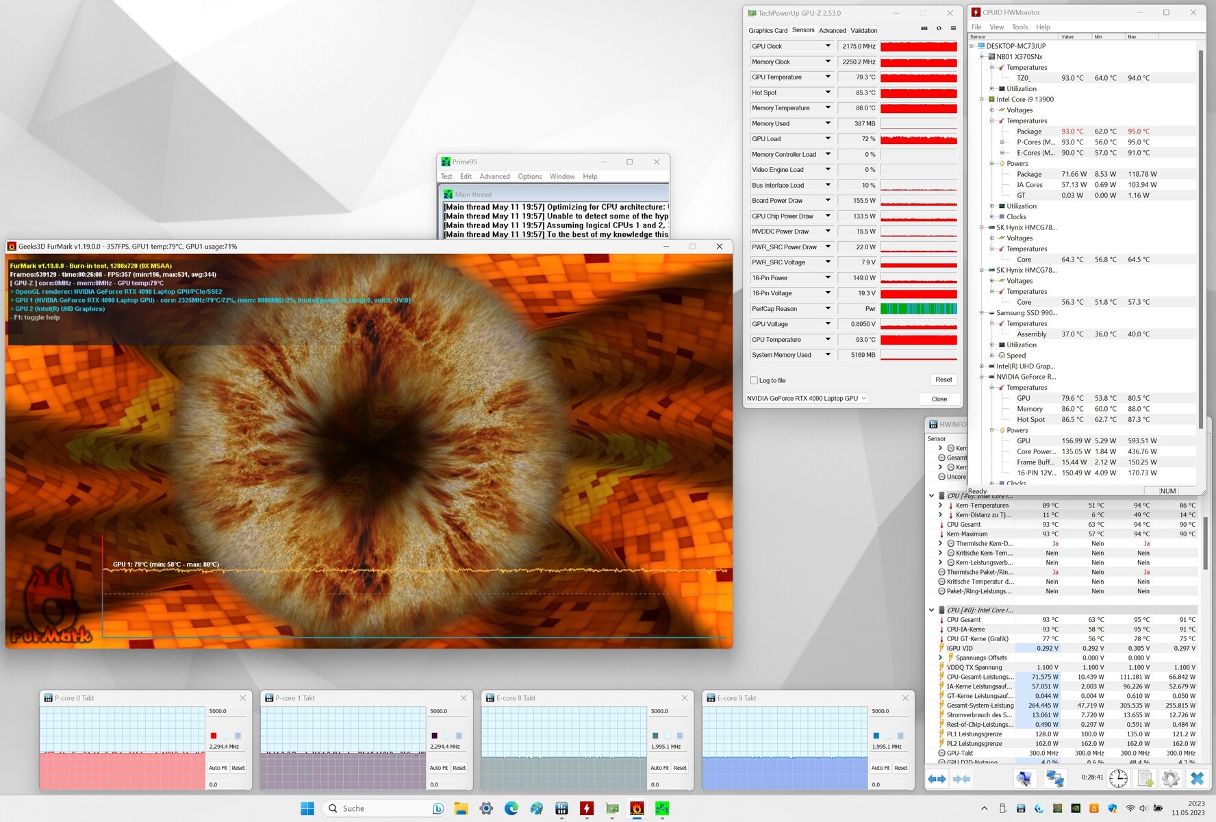This screenshot has height=822, width=1216.
Task: Click the Reset button in GPU-Z
Action: point(943,379)
